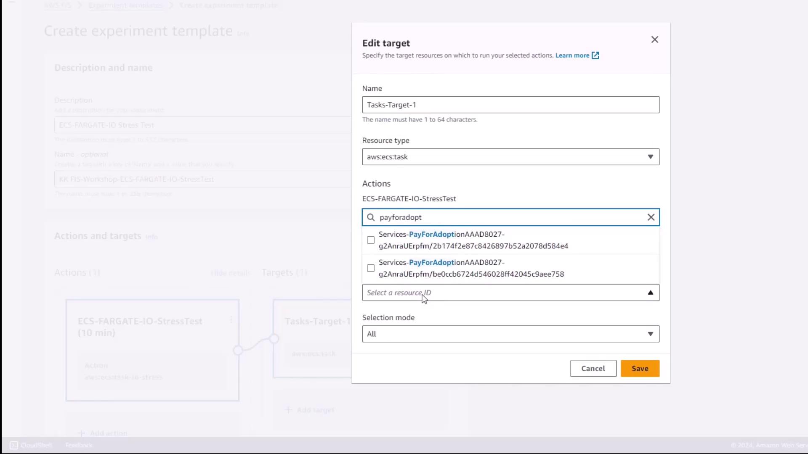Screen dimensions: 808x454
Task: Click the CloudShell icon in footer
Action: pos(14,445)
